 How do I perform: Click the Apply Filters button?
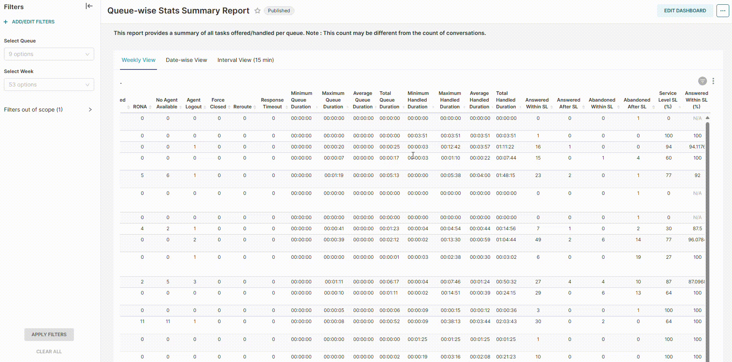click(x=49, y=335)
